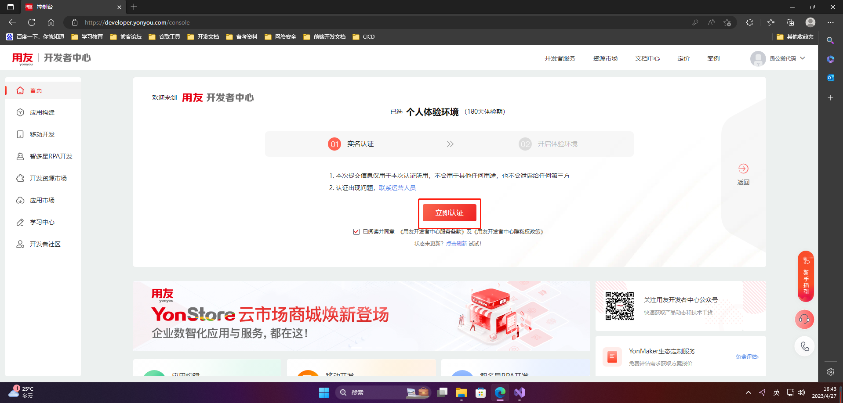
Task: Click the add to favorites star icon
Action: (727, 22)
